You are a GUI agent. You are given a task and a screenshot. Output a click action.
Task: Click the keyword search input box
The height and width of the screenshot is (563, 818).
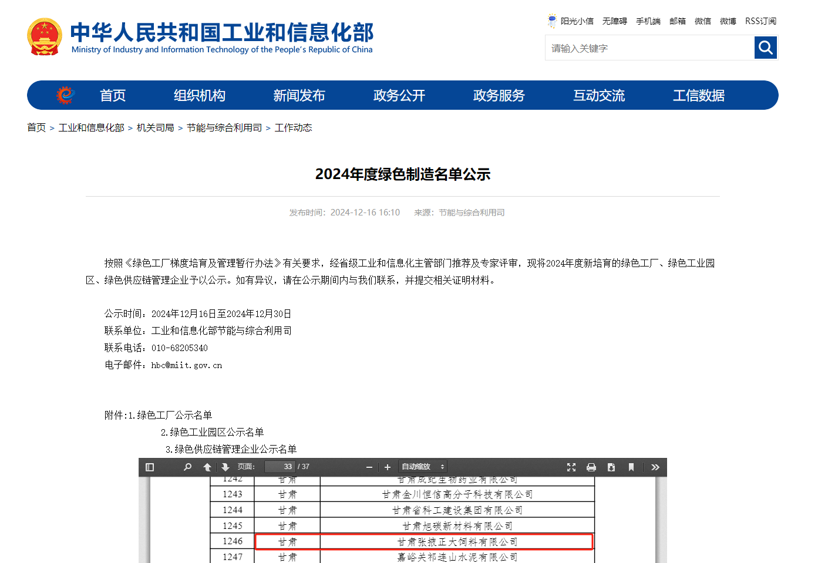coord(649,48)
